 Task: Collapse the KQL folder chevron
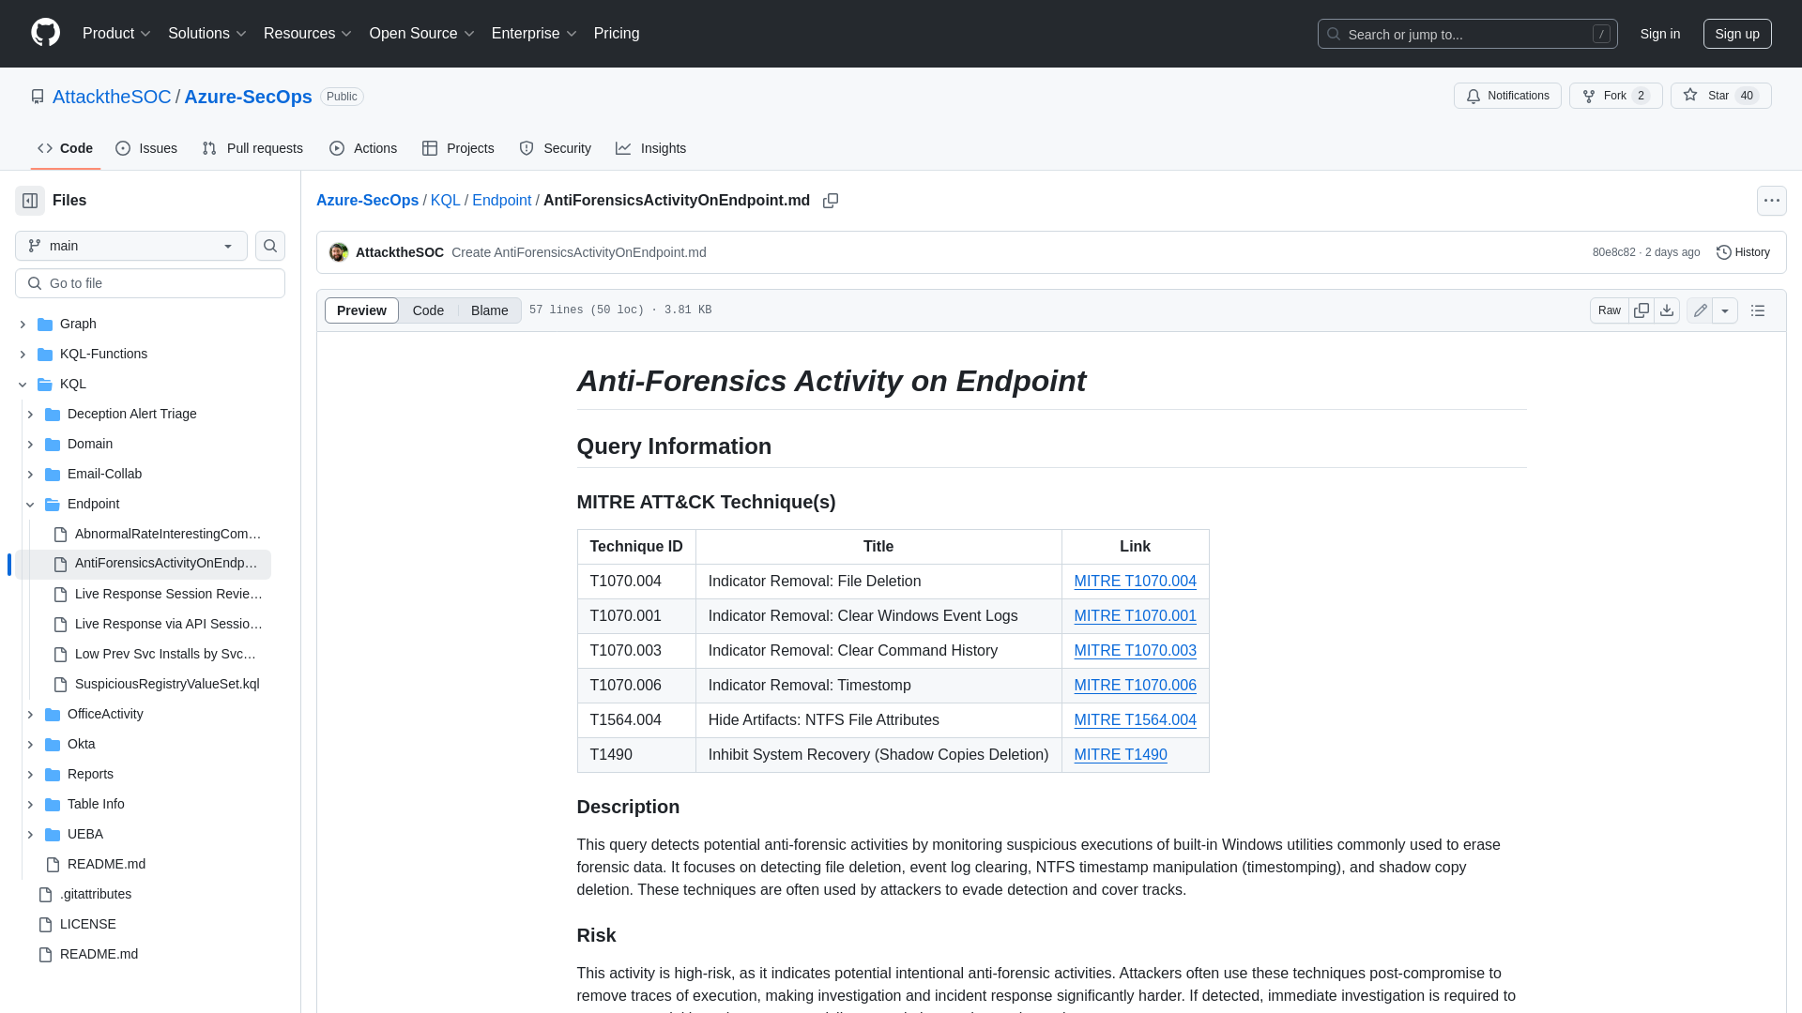pyautogui.click(x=23, y=385)
